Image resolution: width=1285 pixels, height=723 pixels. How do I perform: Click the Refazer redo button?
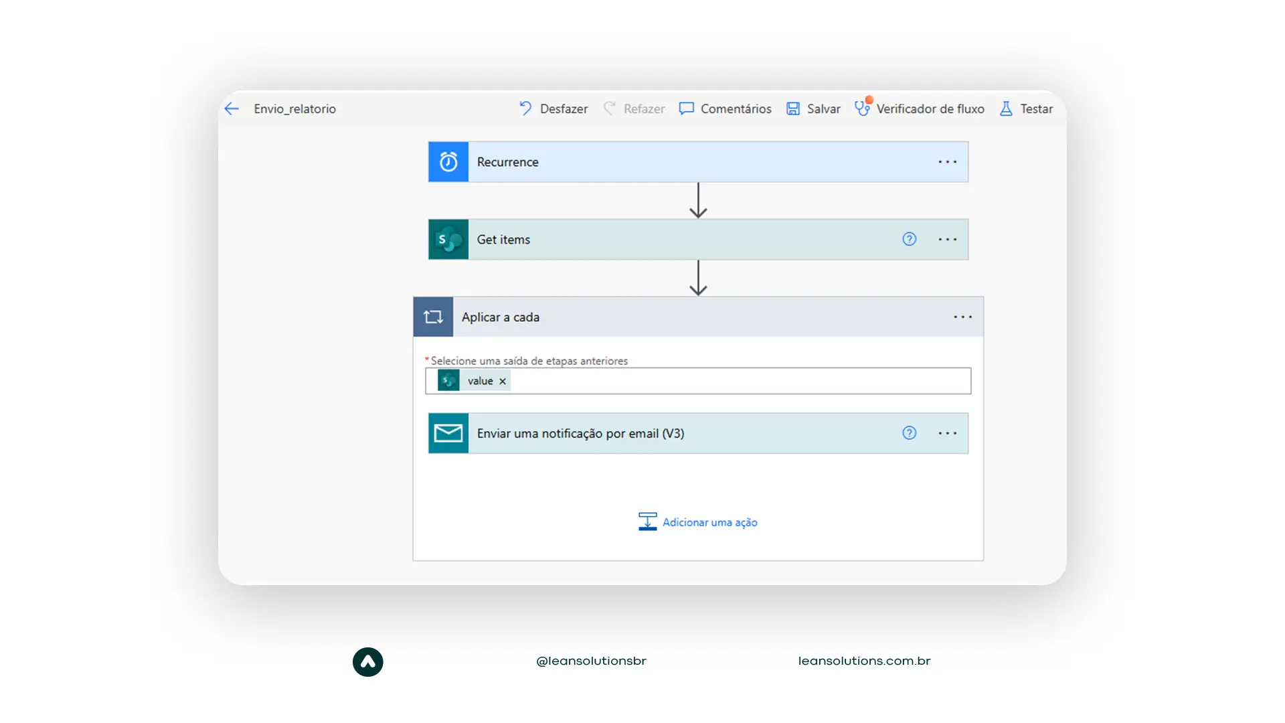[x=634, y=108]
